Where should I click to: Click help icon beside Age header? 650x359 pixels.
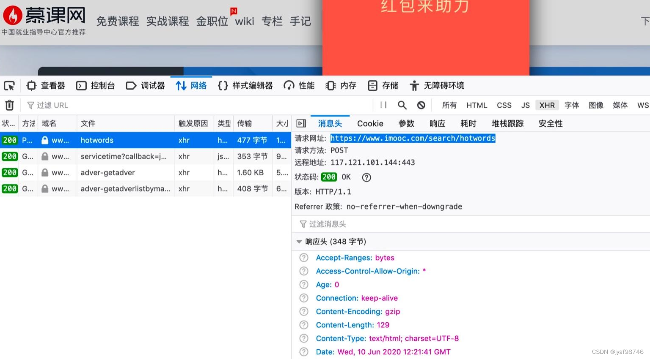(304, 285)
